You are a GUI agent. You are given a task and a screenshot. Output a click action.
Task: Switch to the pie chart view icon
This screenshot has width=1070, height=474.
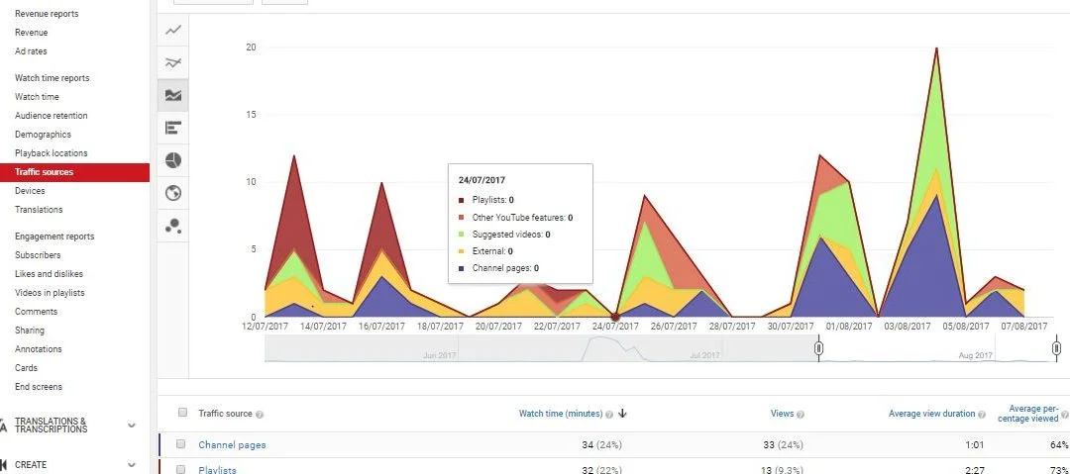point(173,161)
